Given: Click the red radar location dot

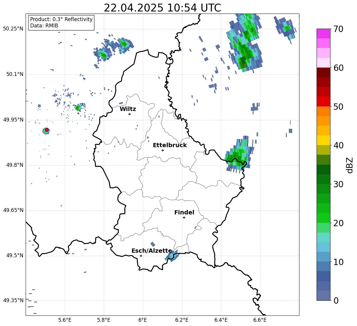Looking at the screenshot, I should tap(47, 130).
